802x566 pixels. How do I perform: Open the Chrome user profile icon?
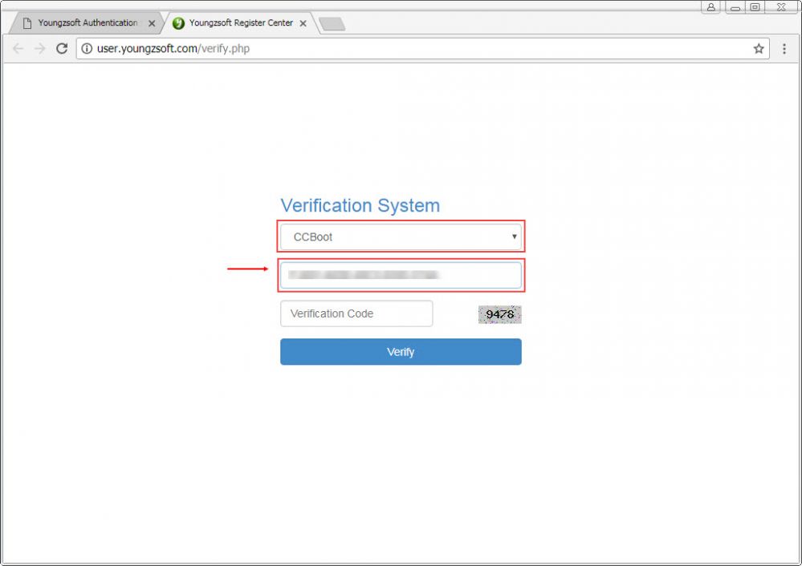pyautogui.click(x=711, y=6)
